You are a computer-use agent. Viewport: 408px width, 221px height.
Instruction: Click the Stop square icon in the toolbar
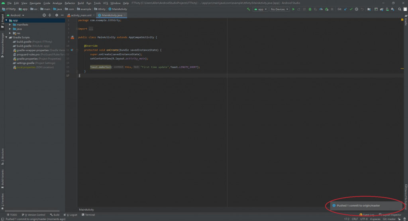click(332, 9)
